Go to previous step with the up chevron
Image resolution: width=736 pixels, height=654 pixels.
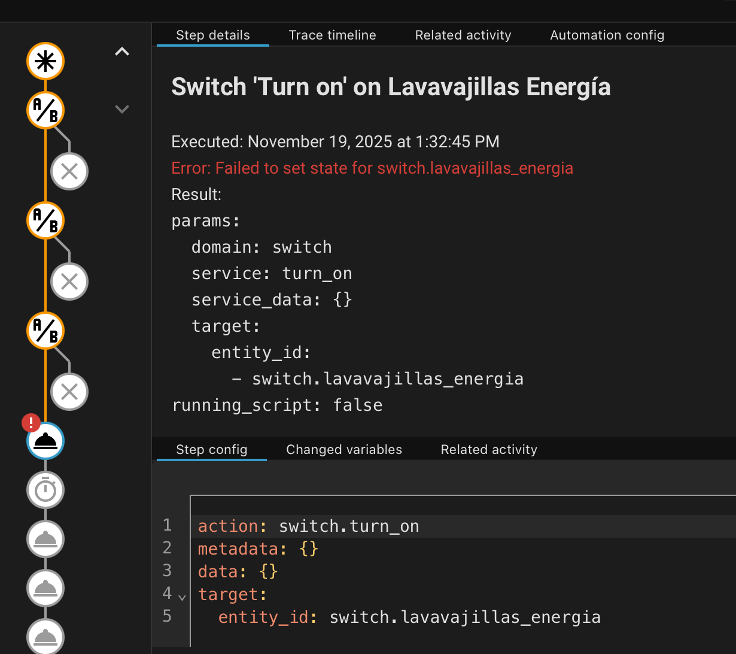[122, 52]
